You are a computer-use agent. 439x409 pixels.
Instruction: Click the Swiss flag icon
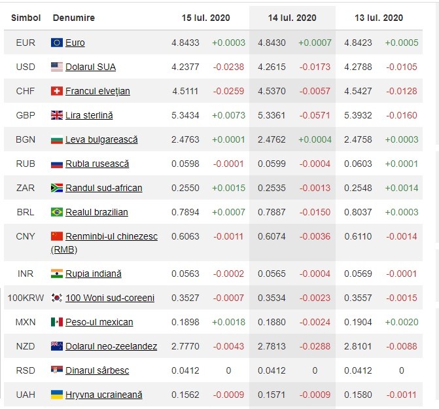(x=57, y=91)
